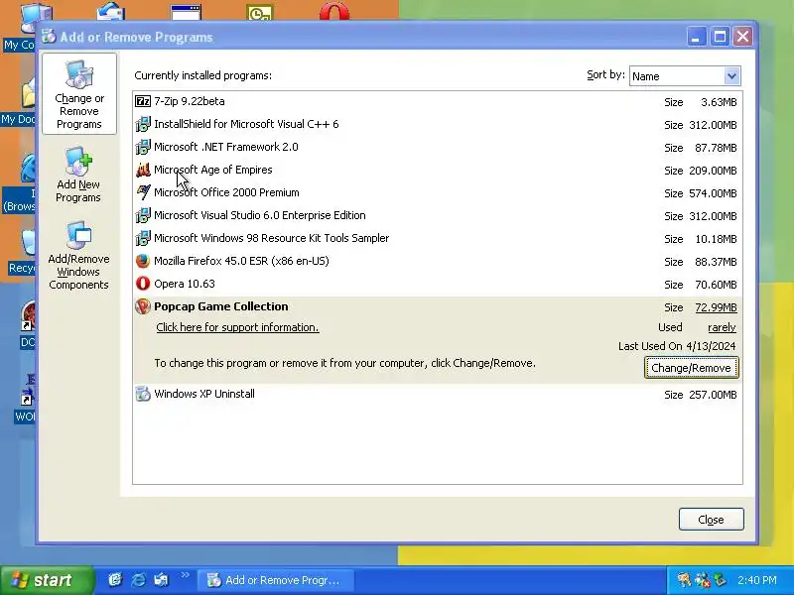
Task: Select Mozilla Firefox 45.0 ESR entry
Action: tap(438, 261)
